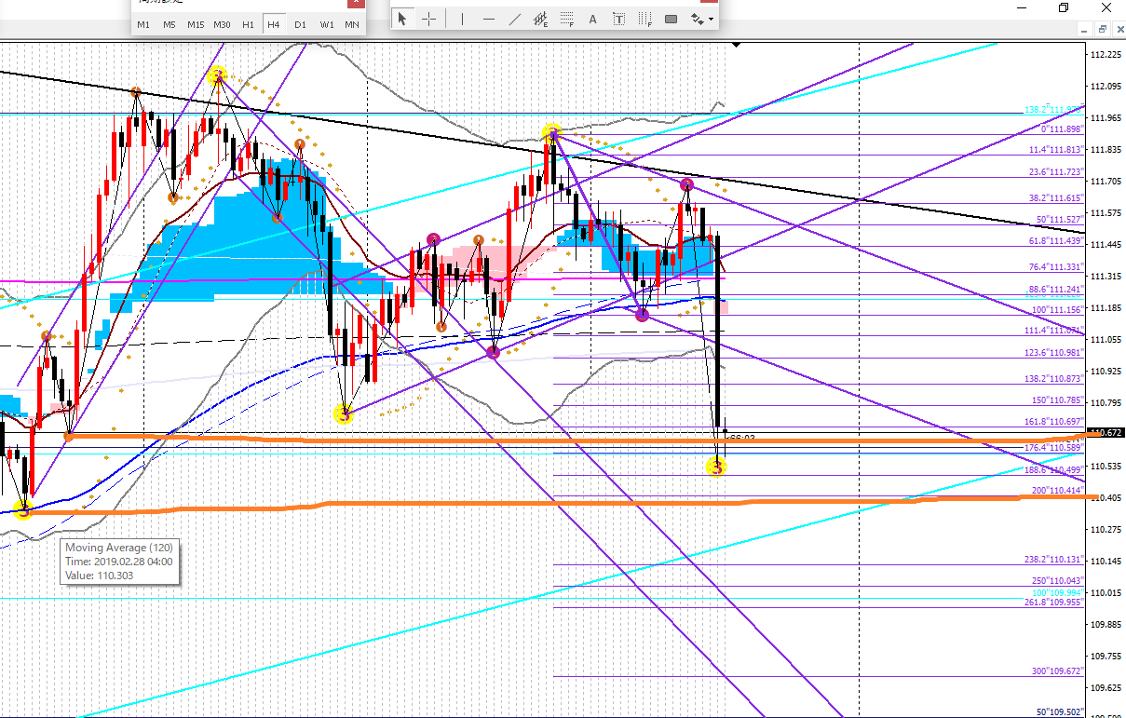
Task: Choose the horizontal line drawing tool
Action: (489, 19)
